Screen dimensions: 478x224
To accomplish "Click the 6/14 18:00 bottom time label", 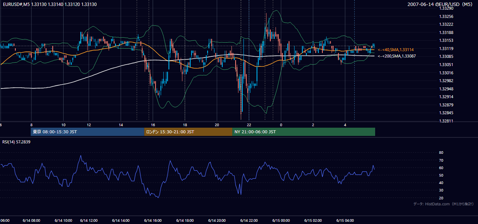I will 185,221.
